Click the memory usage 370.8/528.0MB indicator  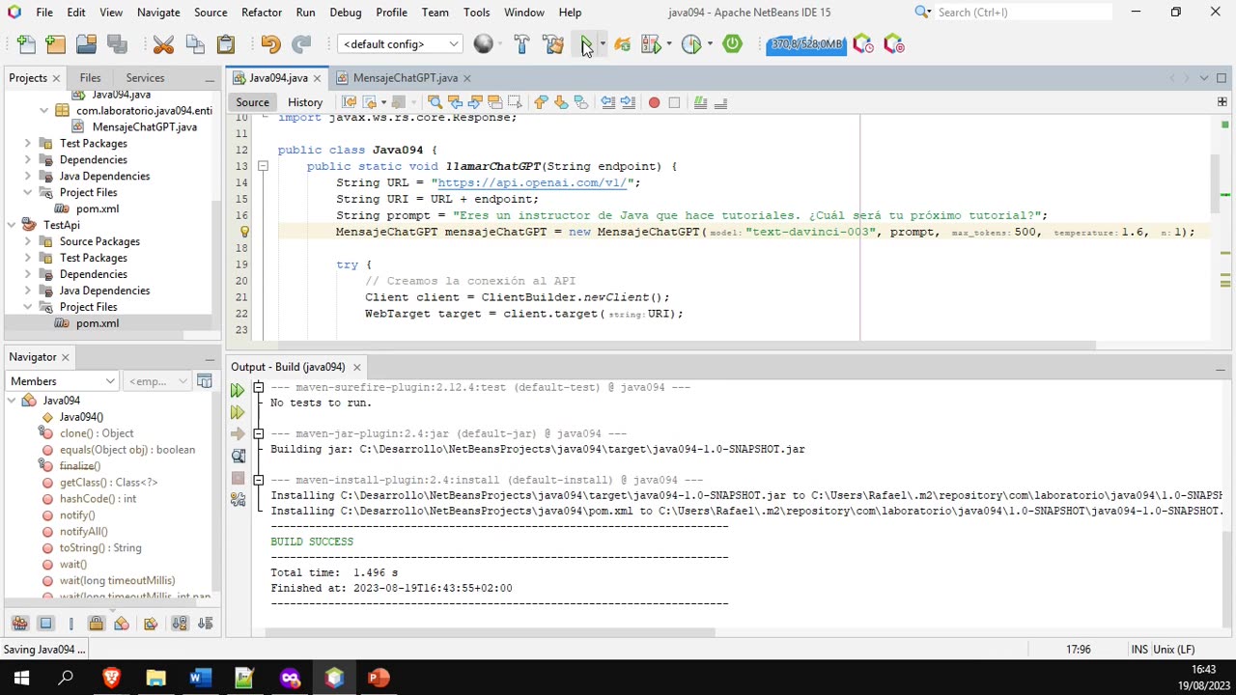coord(806,44)
